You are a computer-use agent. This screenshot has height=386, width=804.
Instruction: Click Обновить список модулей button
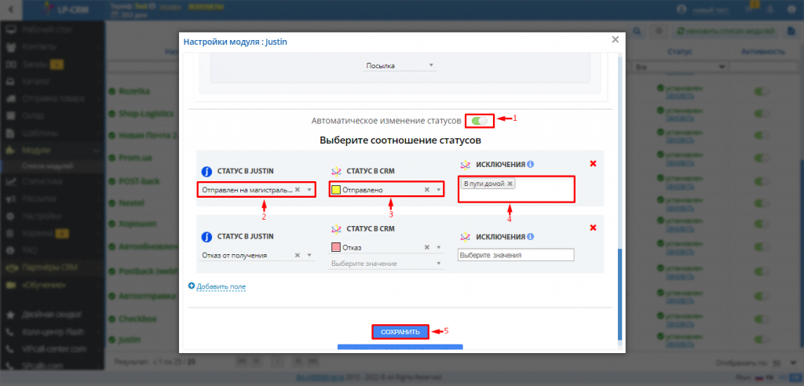pos(725,31)
